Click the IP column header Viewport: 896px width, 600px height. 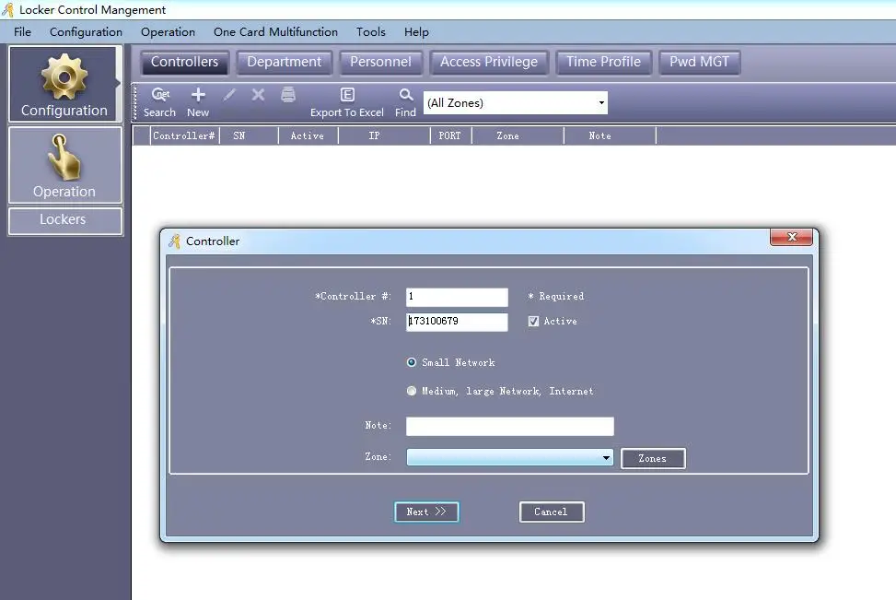coord(384,136)
